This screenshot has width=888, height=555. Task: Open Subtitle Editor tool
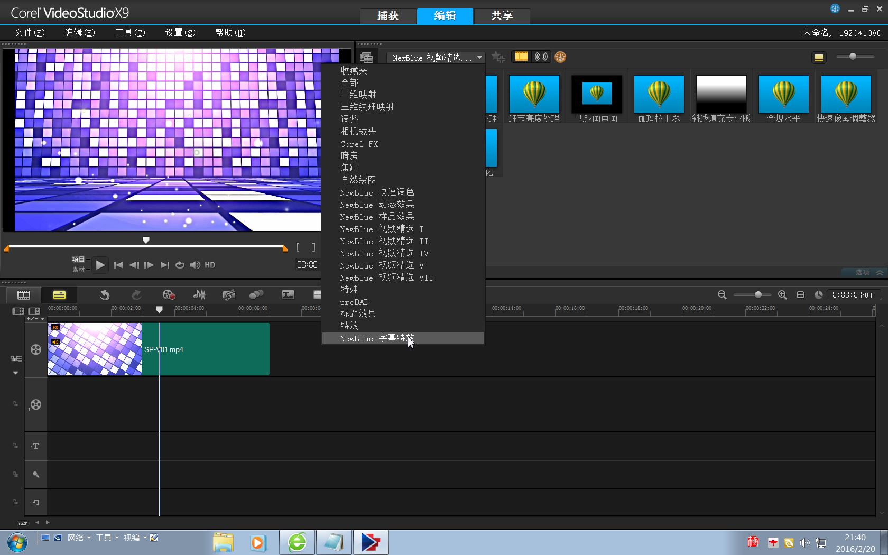coord(288,295)
